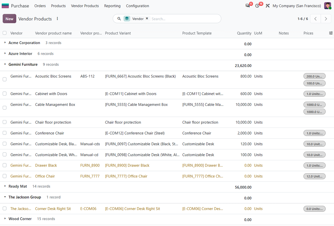The height and width of the screenshot is (226, 334).
Task: Sort by the Product Template column header
Action: 197,33
